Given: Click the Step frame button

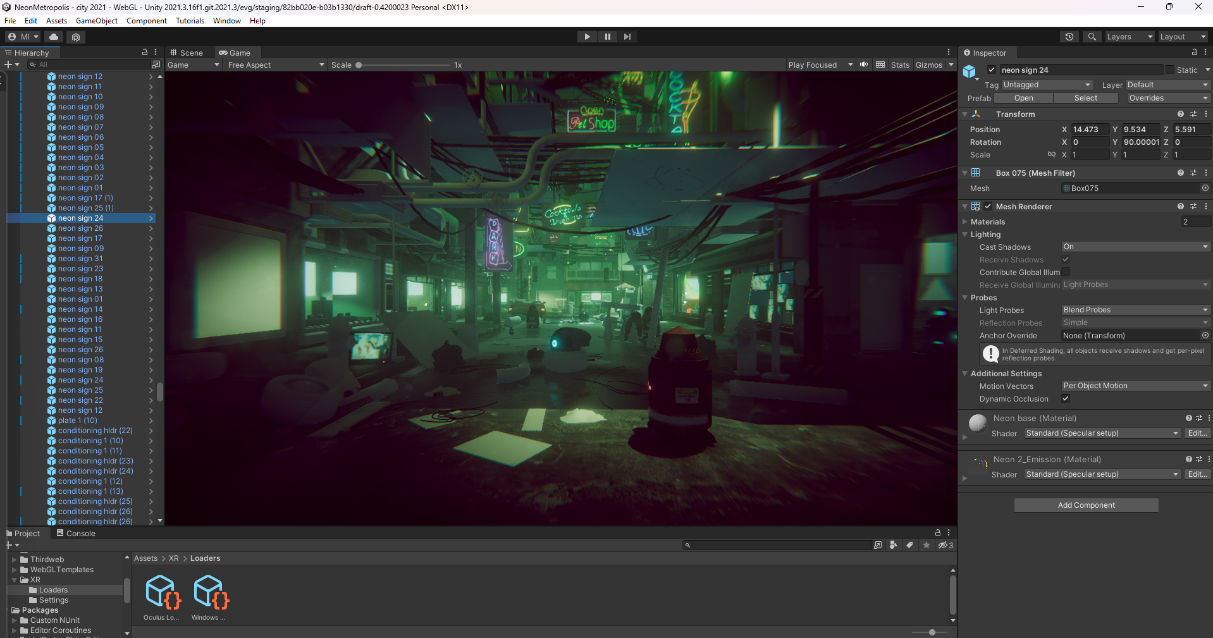Looking at the screenshot, I should (x=627, y=37).
